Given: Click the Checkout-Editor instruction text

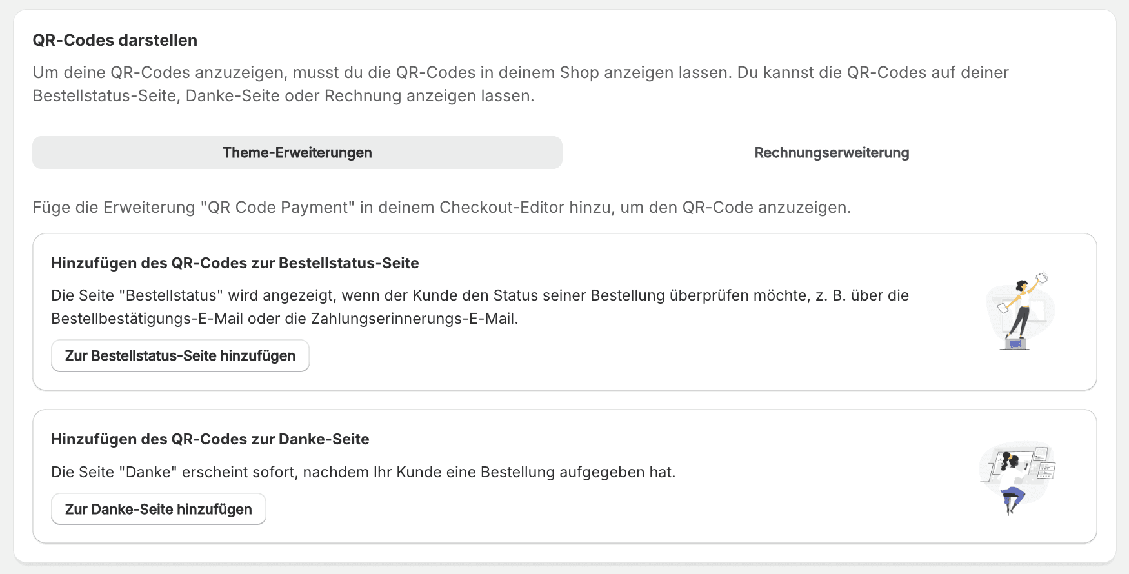Looking at the screenshot, I should [x=441, y=207].
